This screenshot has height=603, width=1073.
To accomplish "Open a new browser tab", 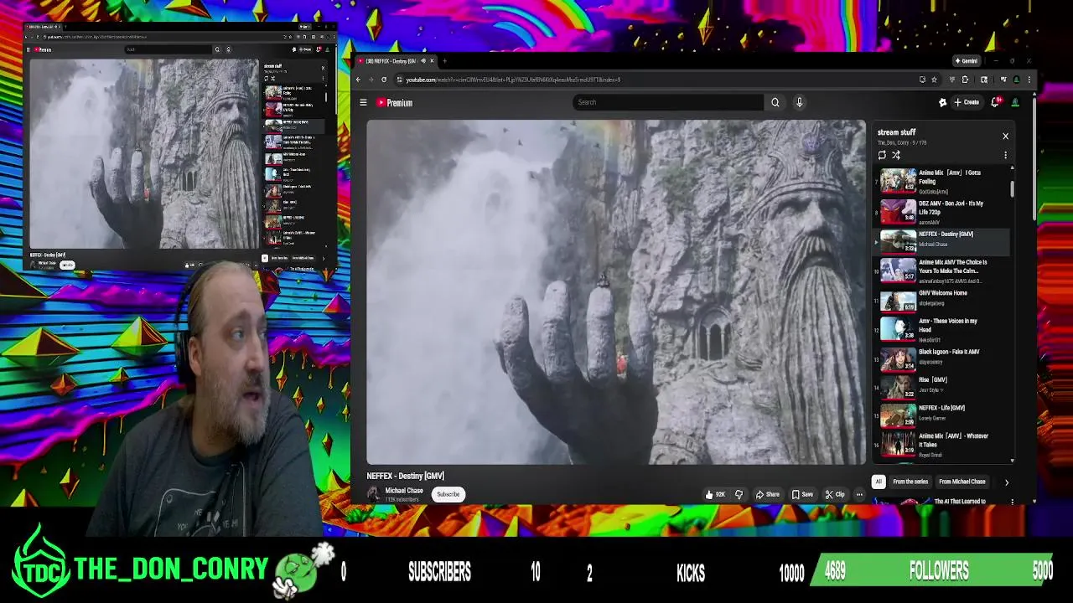I will click(444, 60).
